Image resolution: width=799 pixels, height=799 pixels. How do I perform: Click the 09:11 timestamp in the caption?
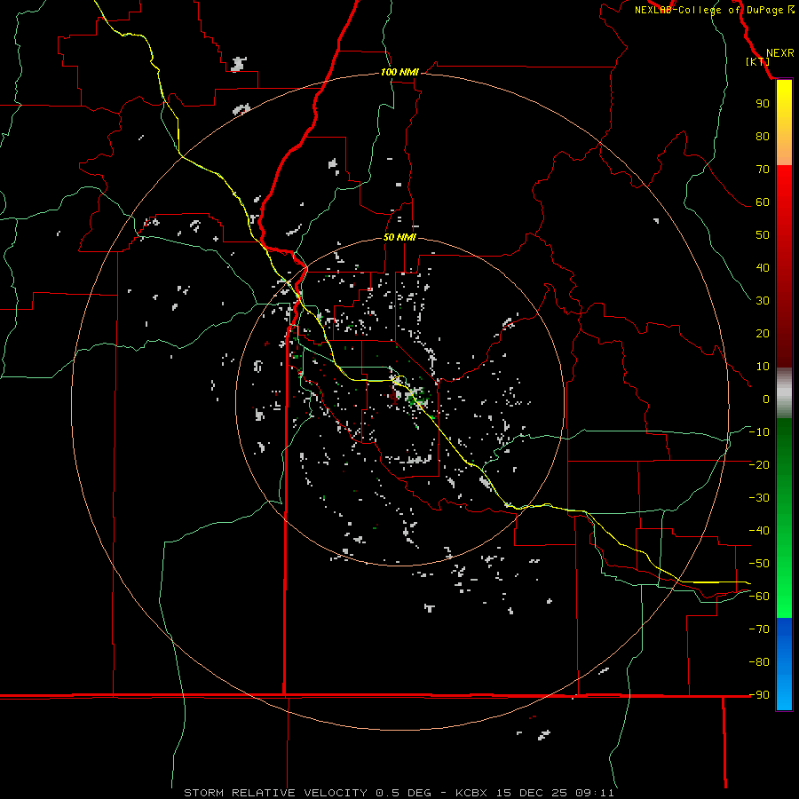click(595, 793)
